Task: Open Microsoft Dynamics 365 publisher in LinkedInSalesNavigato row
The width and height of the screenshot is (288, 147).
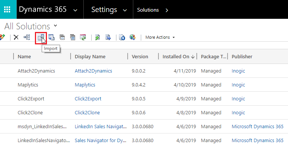Action: click(258, 141)
